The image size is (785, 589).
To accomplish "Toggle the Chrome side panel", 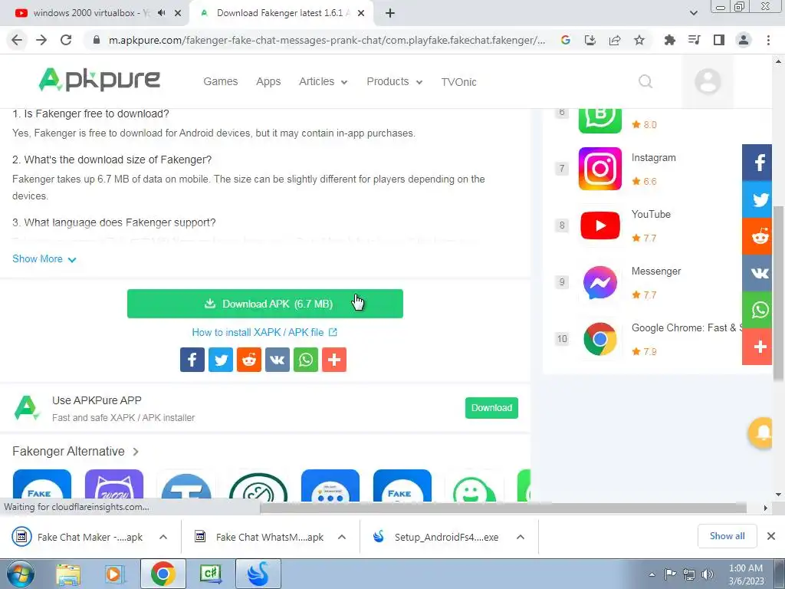I will pyautogui.click(x=719, y=40).
